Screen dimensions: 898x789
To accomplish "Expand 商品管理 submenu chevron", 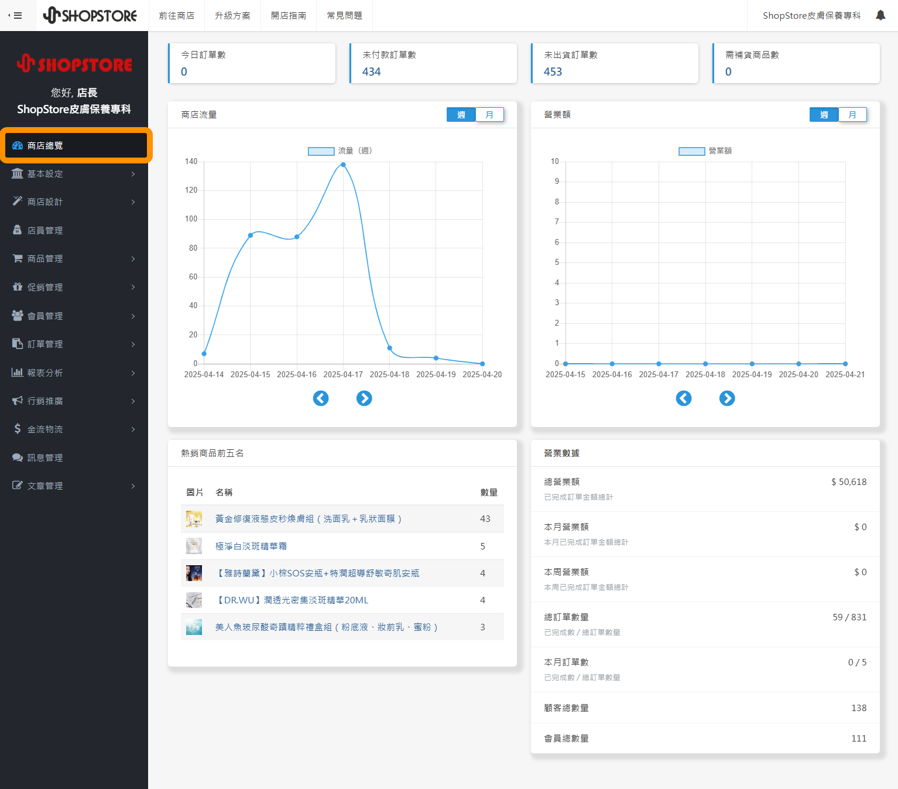I will (x=133, y=259).
